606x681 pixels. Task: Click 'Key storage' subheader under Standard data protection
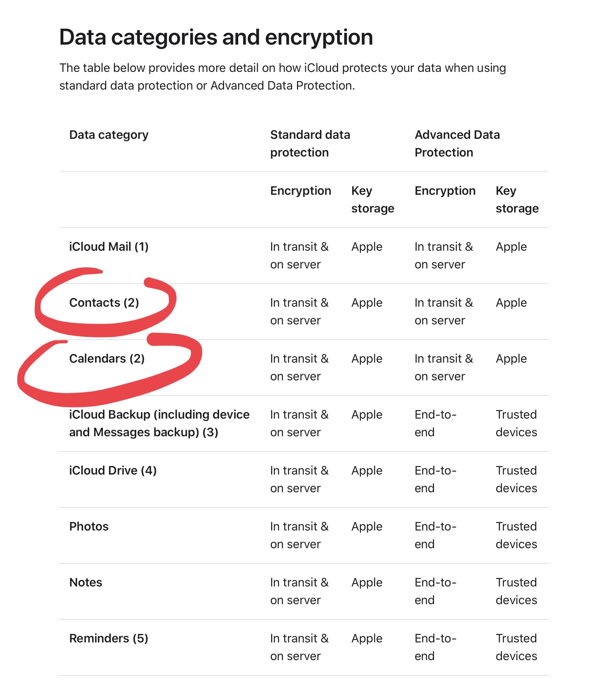pos(373,199)
